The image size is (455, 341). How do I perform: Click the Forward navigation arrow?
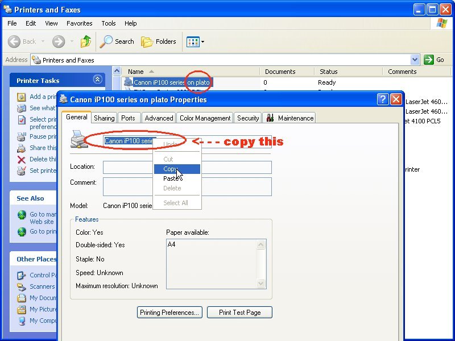tap(58, 41)
